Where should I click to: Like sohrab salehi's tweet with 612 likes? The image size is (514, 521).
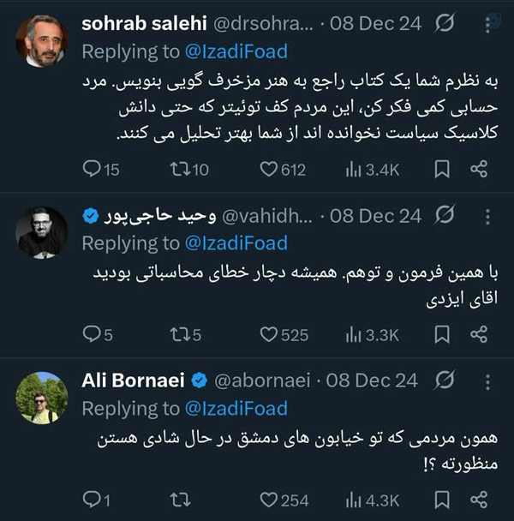tap(269, 170)
